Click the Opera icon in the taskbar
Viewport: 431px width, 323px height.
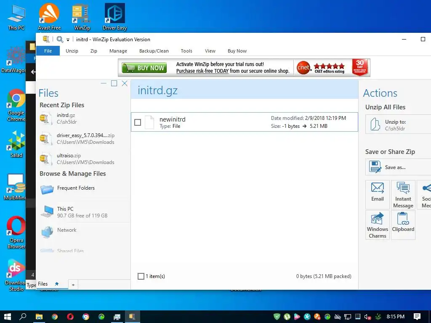[70, 317]
